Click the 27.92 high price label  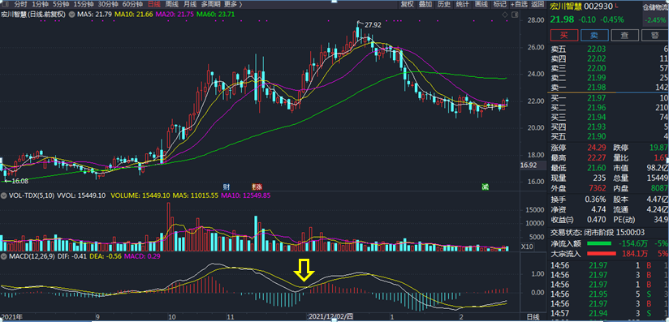pyautogui.click(x=373, y=25)
